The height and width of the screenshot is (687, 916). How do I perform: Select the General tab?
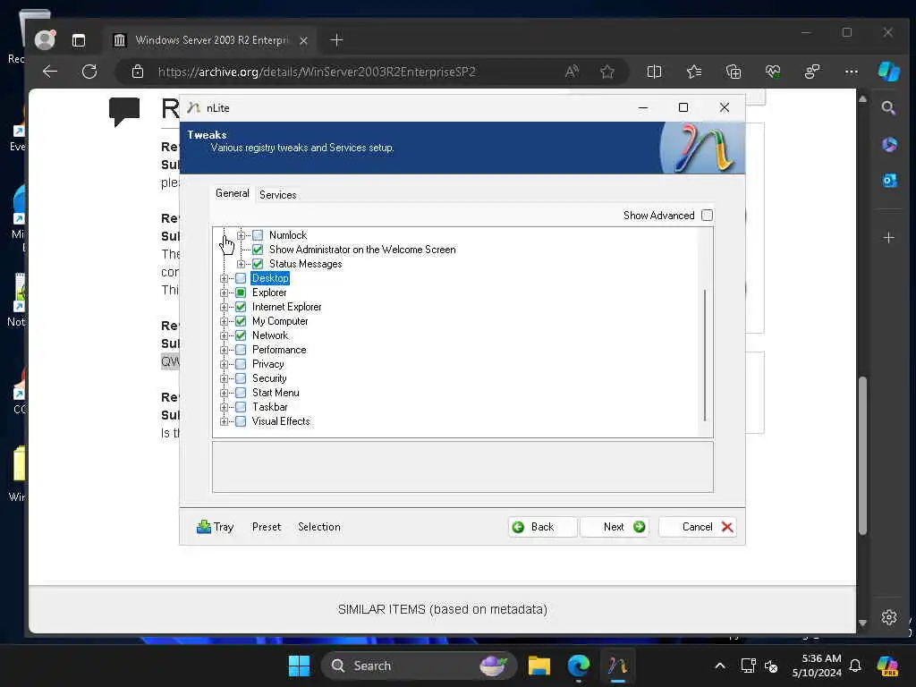coord(232,193)
